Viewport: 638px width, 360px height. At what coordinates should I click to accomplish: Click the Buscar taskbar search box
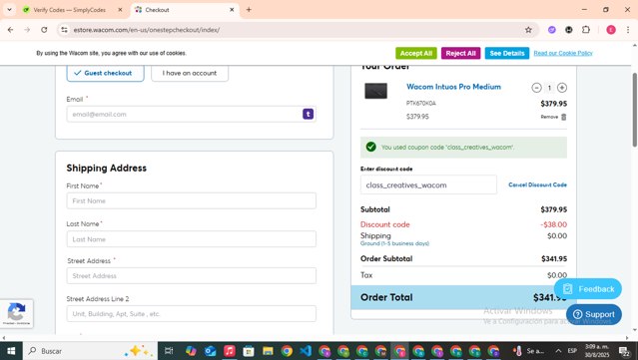(x=90, y=351)
